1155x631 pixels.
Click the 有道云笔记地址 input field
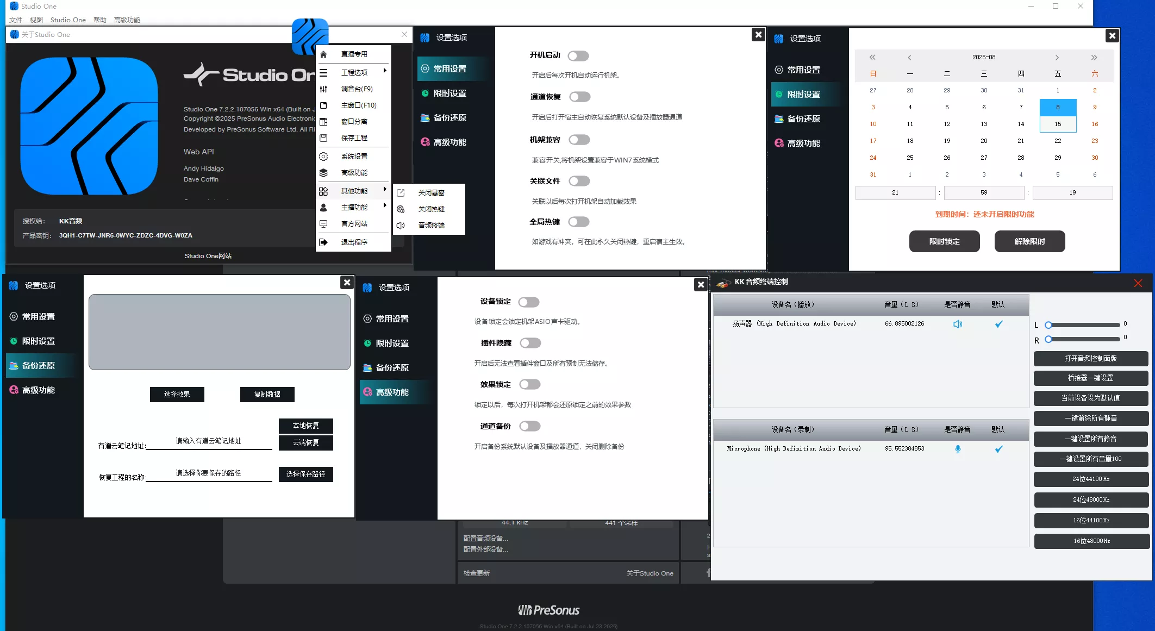click(209, 441)
